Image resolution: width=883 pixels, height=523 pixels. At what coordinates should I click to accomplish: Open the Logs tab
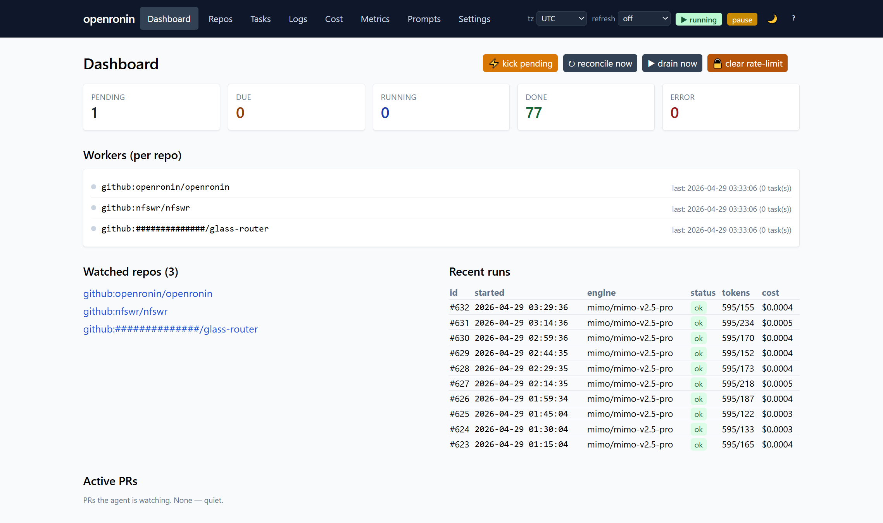[x=298, y=19]
